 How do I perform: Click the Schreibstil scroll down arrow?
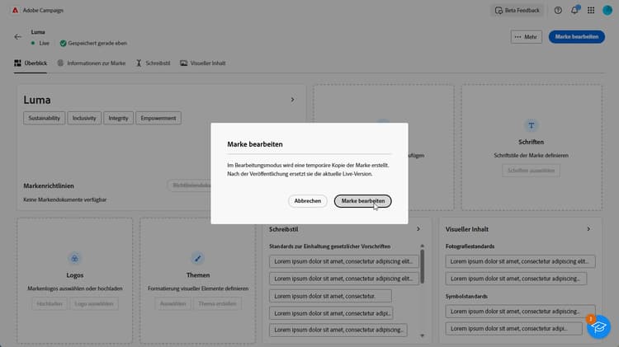(x=423, y=335)
